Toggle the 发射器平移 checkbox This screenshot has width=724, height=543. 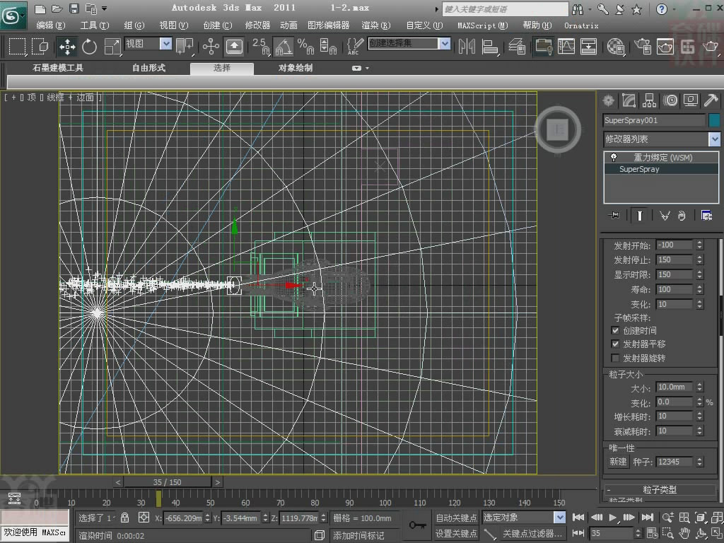pos(615,344)
